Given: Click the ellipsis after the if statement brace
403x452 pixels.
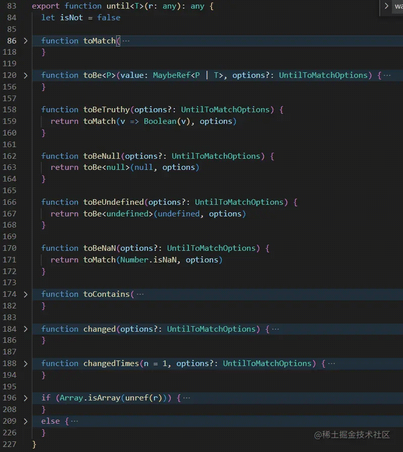Looking at the screenshot, I should [x=186, y=398].
